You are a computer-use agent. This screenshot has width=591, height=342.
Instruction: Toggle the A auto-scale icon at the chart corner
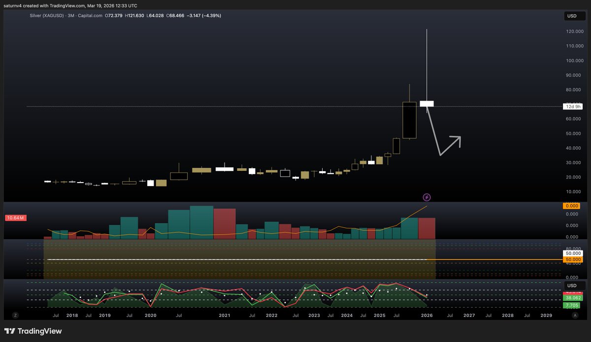click(575, 315)
